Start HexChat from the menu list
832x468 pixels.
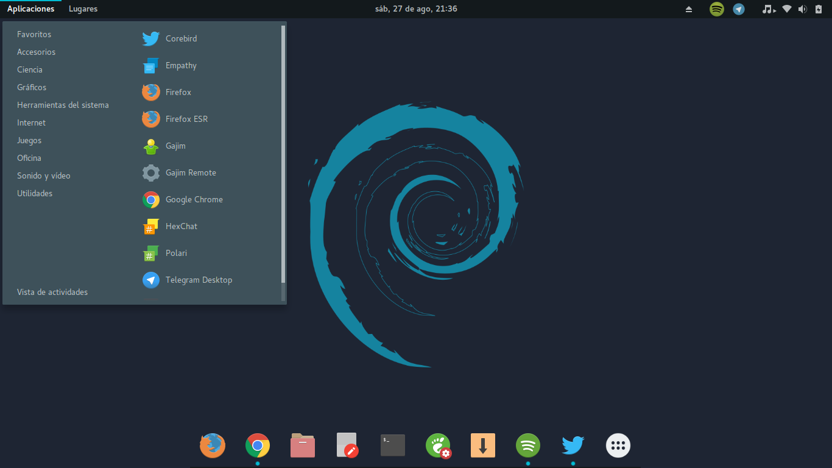coord(181,226)
